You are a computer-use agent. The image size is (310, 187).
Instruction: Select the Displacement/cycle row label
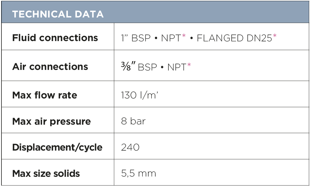point(57,147)
